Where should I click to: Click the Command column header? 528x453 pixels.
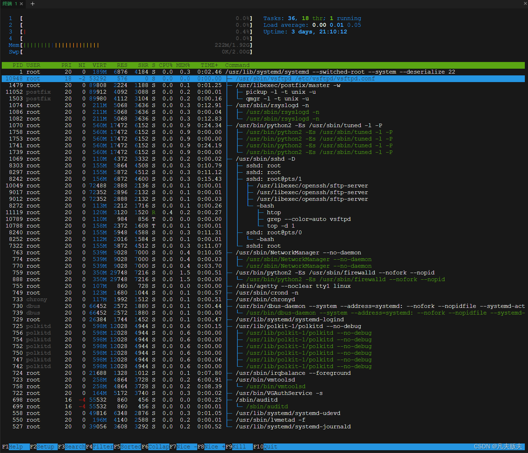click(237, 65)
